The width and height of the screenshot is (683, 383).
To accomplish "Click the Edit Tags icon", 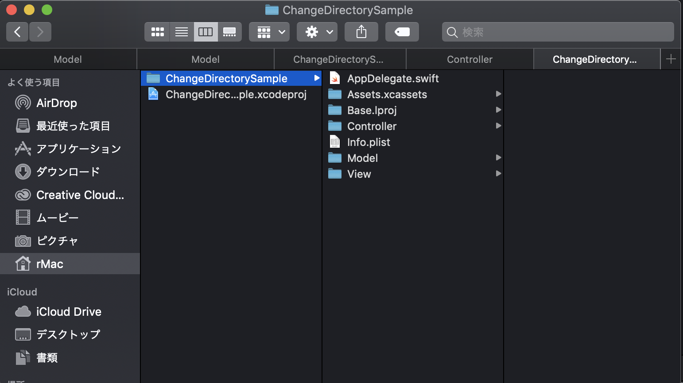I will [x=402, y=32].
